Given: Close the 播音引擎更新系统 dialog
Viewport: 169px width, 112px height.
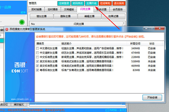Looking at the screenshot, I should tap(160, 28).
